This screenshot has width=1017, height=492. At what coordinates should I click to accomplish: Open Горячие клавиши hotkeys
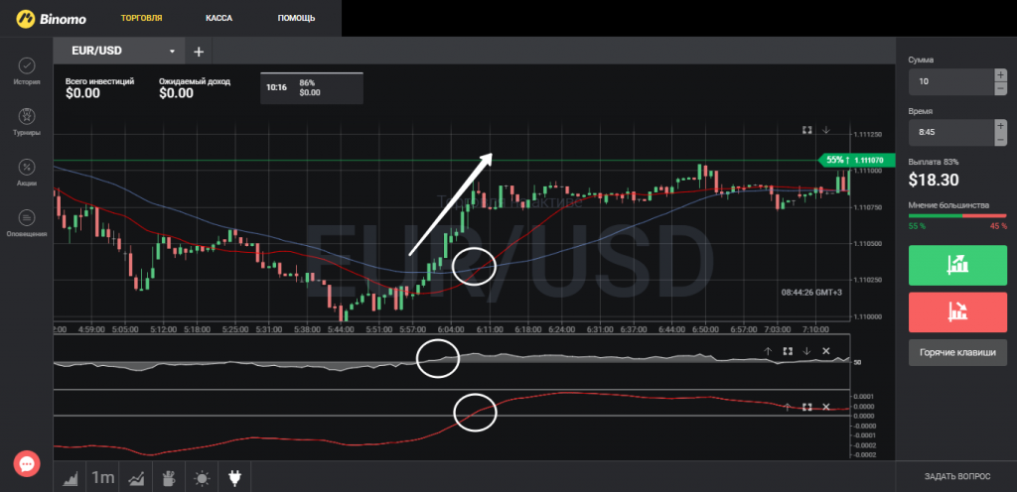pos(957,353)
